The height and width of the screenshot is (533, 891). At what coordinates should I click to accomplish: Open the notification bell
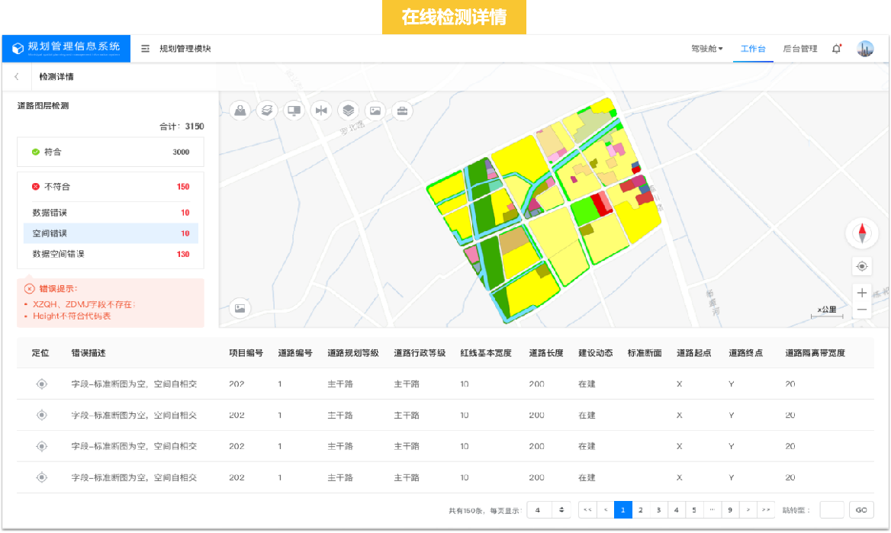pos(837,49)
